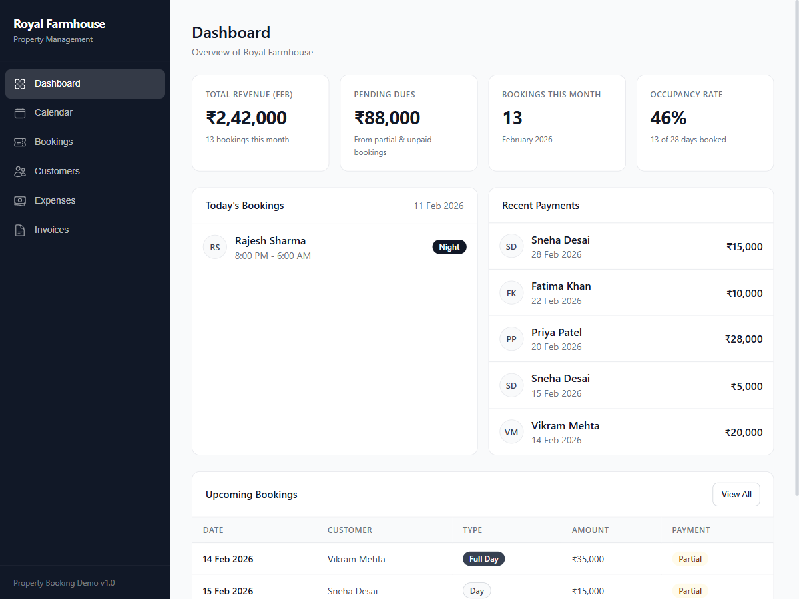The image size is (799, 599).
Task: Click the Night badge on Rajesh Sharma booking
Action: click(449, 247)
